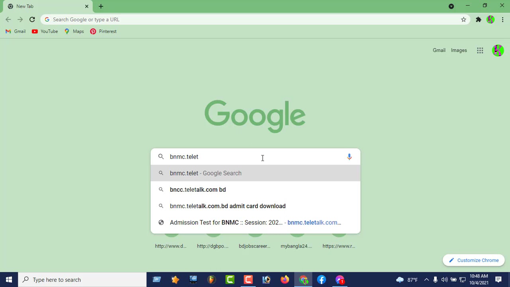
Task: Open the 'http://www.d...' shortcut
Action: coord(171,246)
